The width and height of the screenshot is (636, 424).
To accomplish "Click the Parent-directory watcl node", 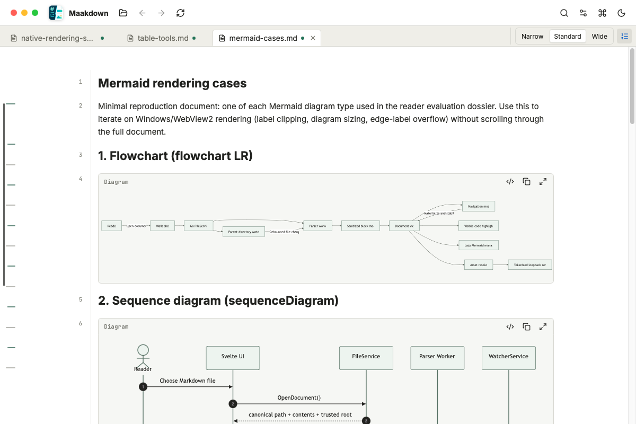I will (244, 232).
